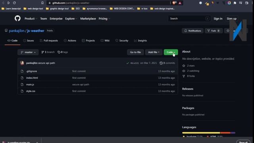
Task: Switch to the Issues tab
Action: click(x=29, y=41)
